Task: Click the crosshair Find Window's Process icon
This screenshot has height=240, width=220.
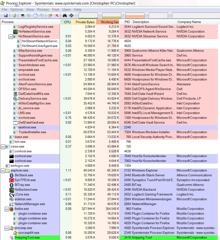Action: [x=71, y=15]
